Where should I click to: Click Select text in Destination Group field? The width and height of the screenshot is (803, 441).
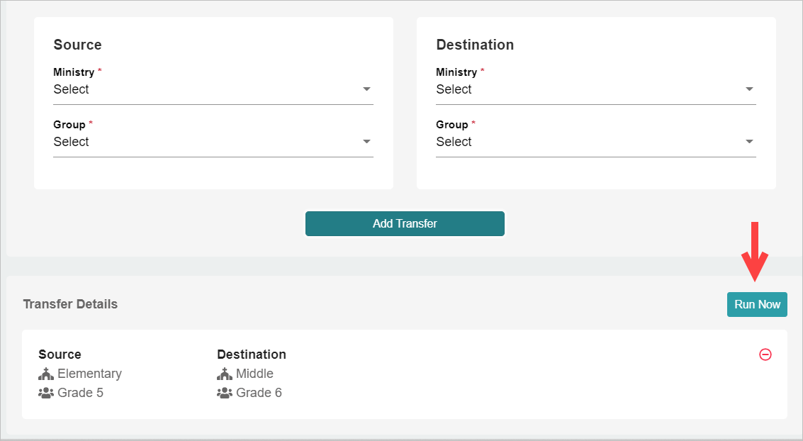[454, 142]
